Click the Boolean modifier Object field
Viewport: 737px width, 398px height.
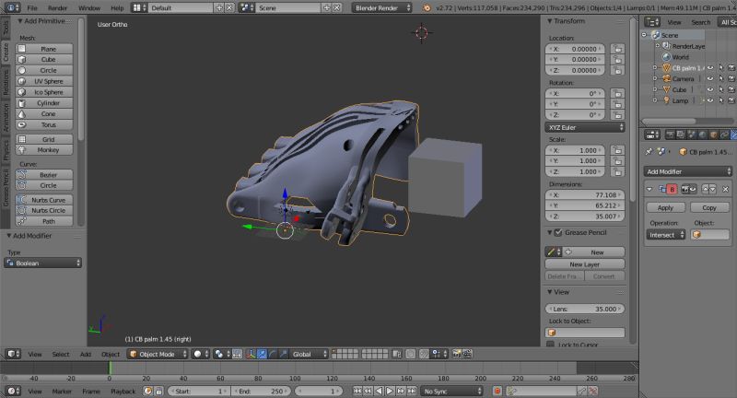pyautogui.click(x=709, y=235)
